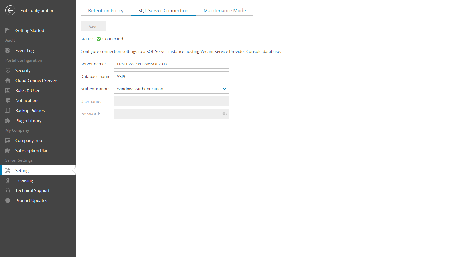Click the Technical Support headset icon
451x257 pixels.
pyautogui.click(x=8, y=190)
